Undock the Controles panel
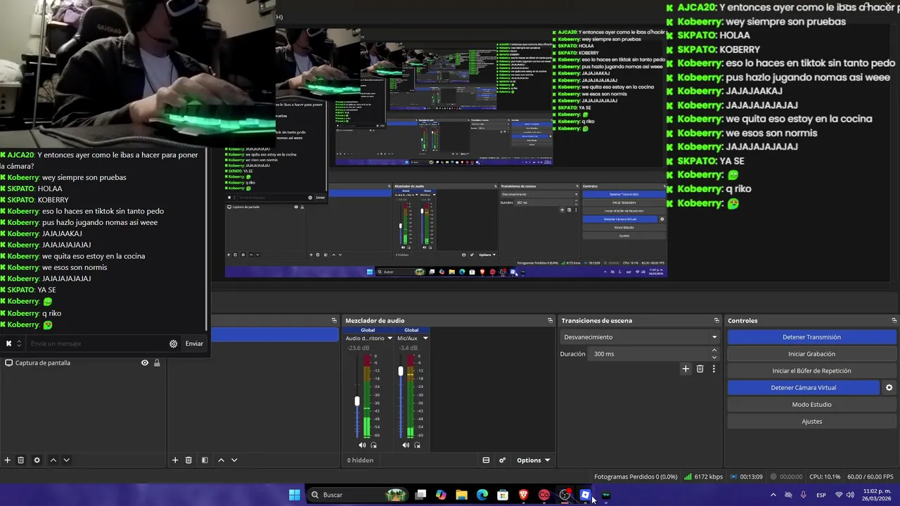Viewport: 900px width, 506px height. click(x=893, y=320)
